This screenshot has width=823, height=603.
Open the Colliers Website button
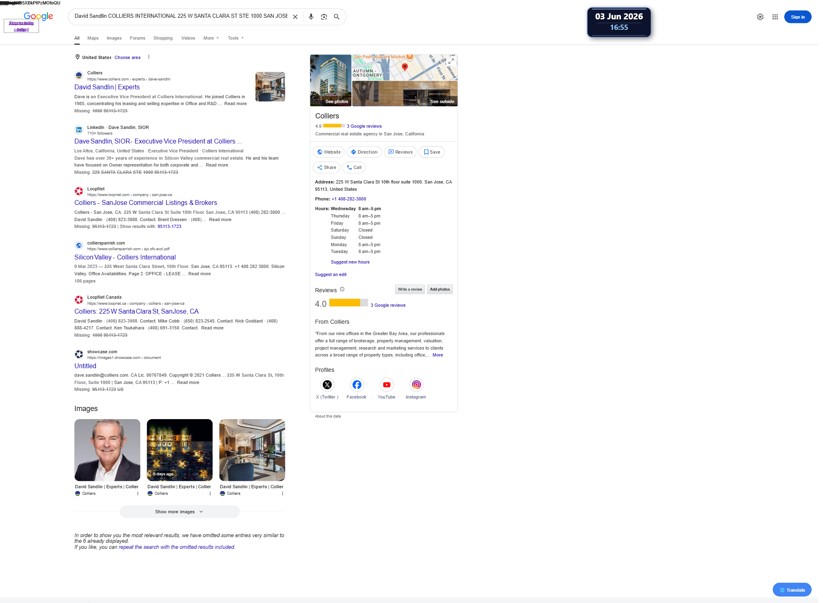tap(329, 152)
